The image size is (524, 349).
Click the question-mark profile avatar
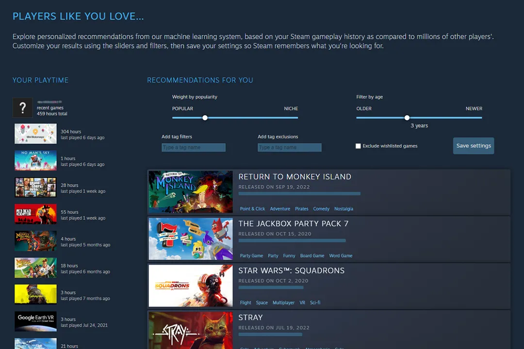coord(23,107)
